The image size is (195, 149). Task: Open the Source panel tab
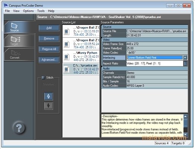(19, 27)
